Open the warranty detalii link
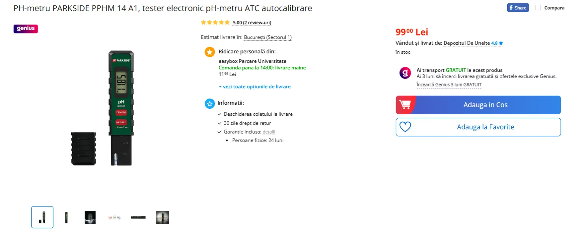This screenshot has height=232, width=582. coord(269,132)
